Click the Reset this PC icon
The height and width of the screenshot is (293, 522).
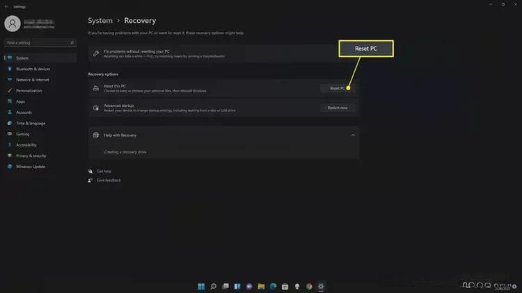pos(96,88)
